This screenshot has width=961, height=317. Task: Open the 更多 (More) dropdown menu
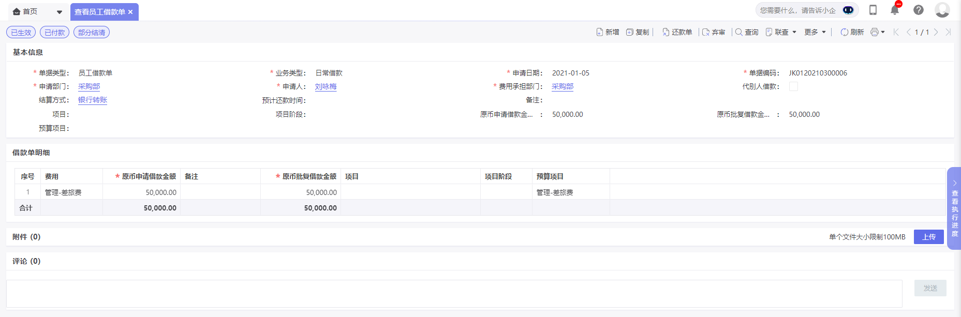(815, 32)
